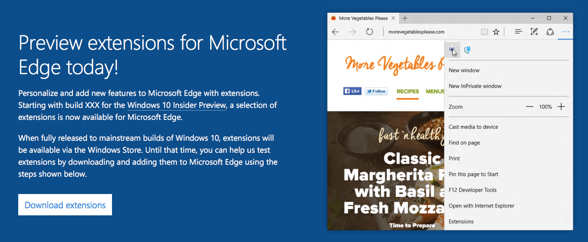The image size is (588, 242).
Task: Open the Hub lines icon
Action: point(518,32)
